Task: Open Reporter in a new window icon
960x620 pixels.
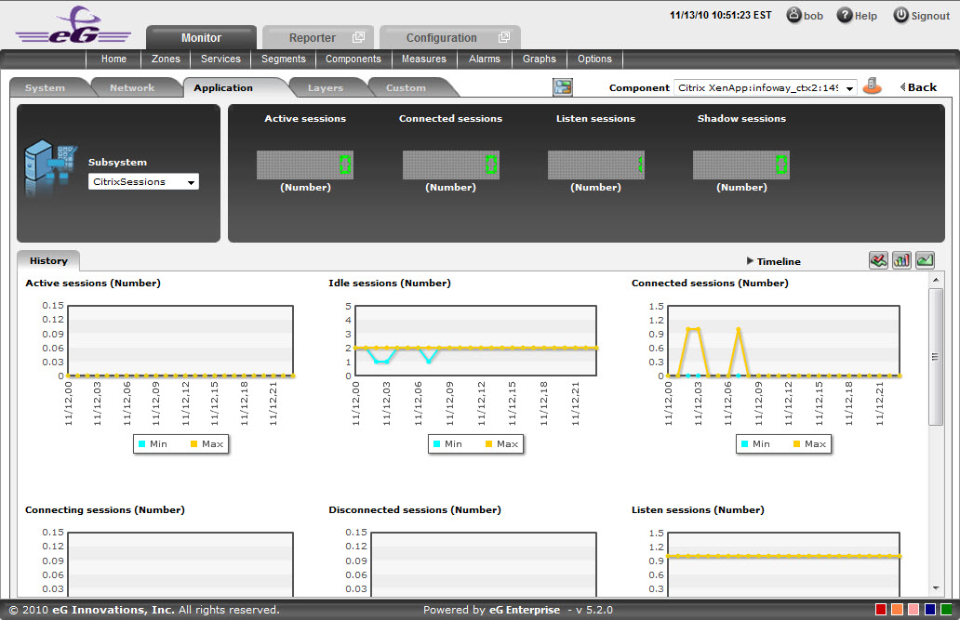Action: 358,37
